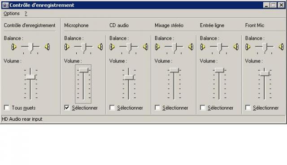Screen dimensions: 287x165
Task: Check Sélectionner under Entrée ligne
Action: tap(203, 108)
